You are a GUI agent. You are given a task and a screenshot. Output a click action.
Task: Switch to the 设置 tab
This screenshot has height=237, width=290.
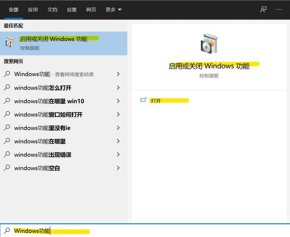(x=72, y=10)
